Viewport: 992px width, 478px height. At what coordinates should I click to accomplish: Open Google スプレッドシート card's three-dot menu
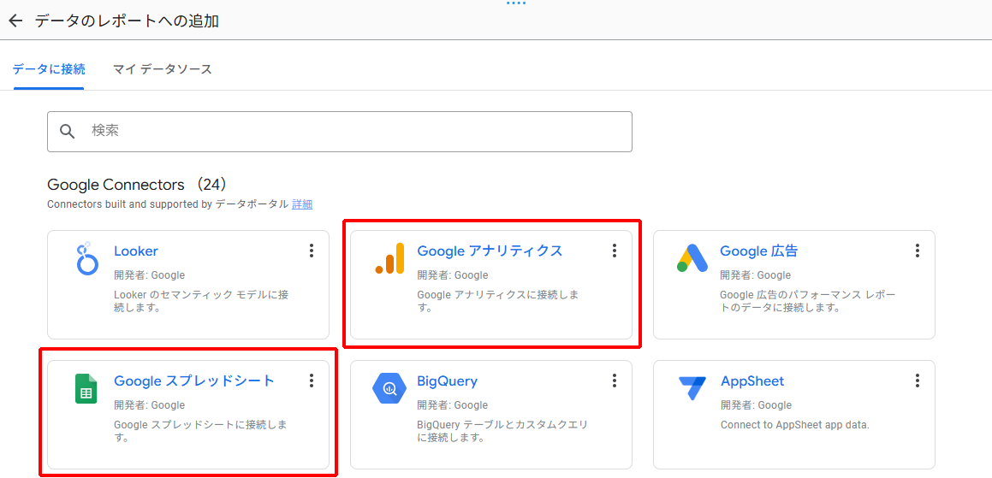coord(311,381)
